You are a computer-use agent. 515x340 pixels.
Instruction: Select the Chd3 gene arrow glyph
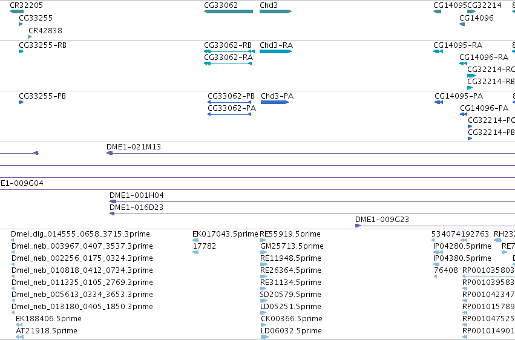pyautogui.click(x=275, y=11)
